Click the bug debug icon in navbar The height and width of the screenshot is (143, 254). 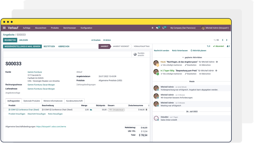(152, 28)
